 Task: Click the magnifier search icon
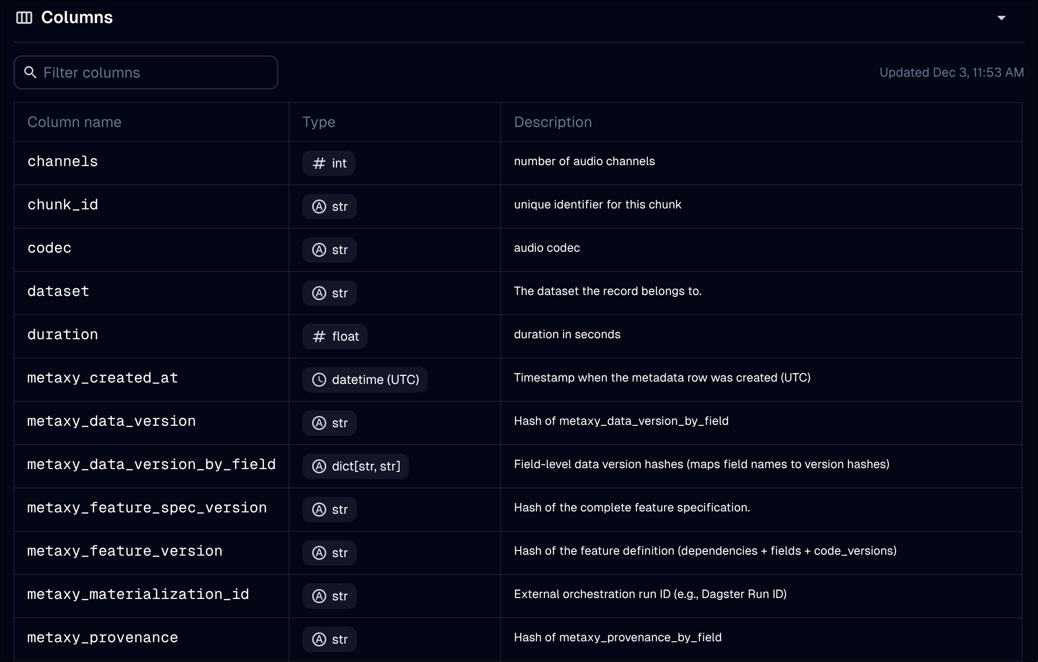point(31,72)
